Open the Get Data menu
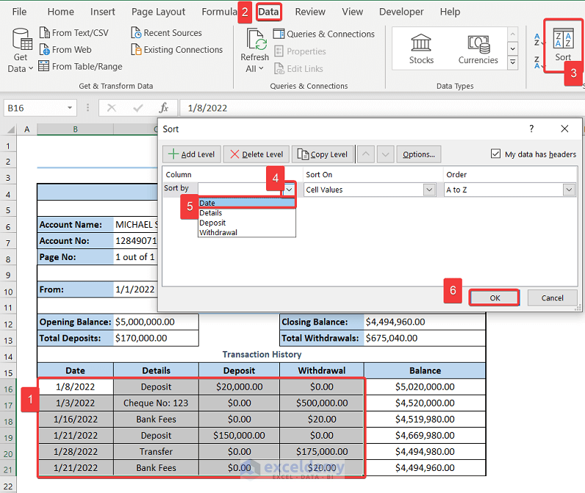 [20, 51]
